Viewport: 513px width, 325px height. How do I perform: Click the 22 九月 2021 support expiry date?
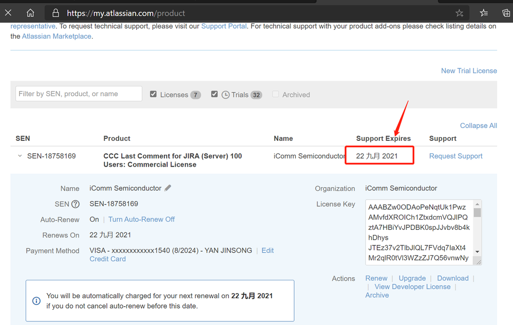376,156
